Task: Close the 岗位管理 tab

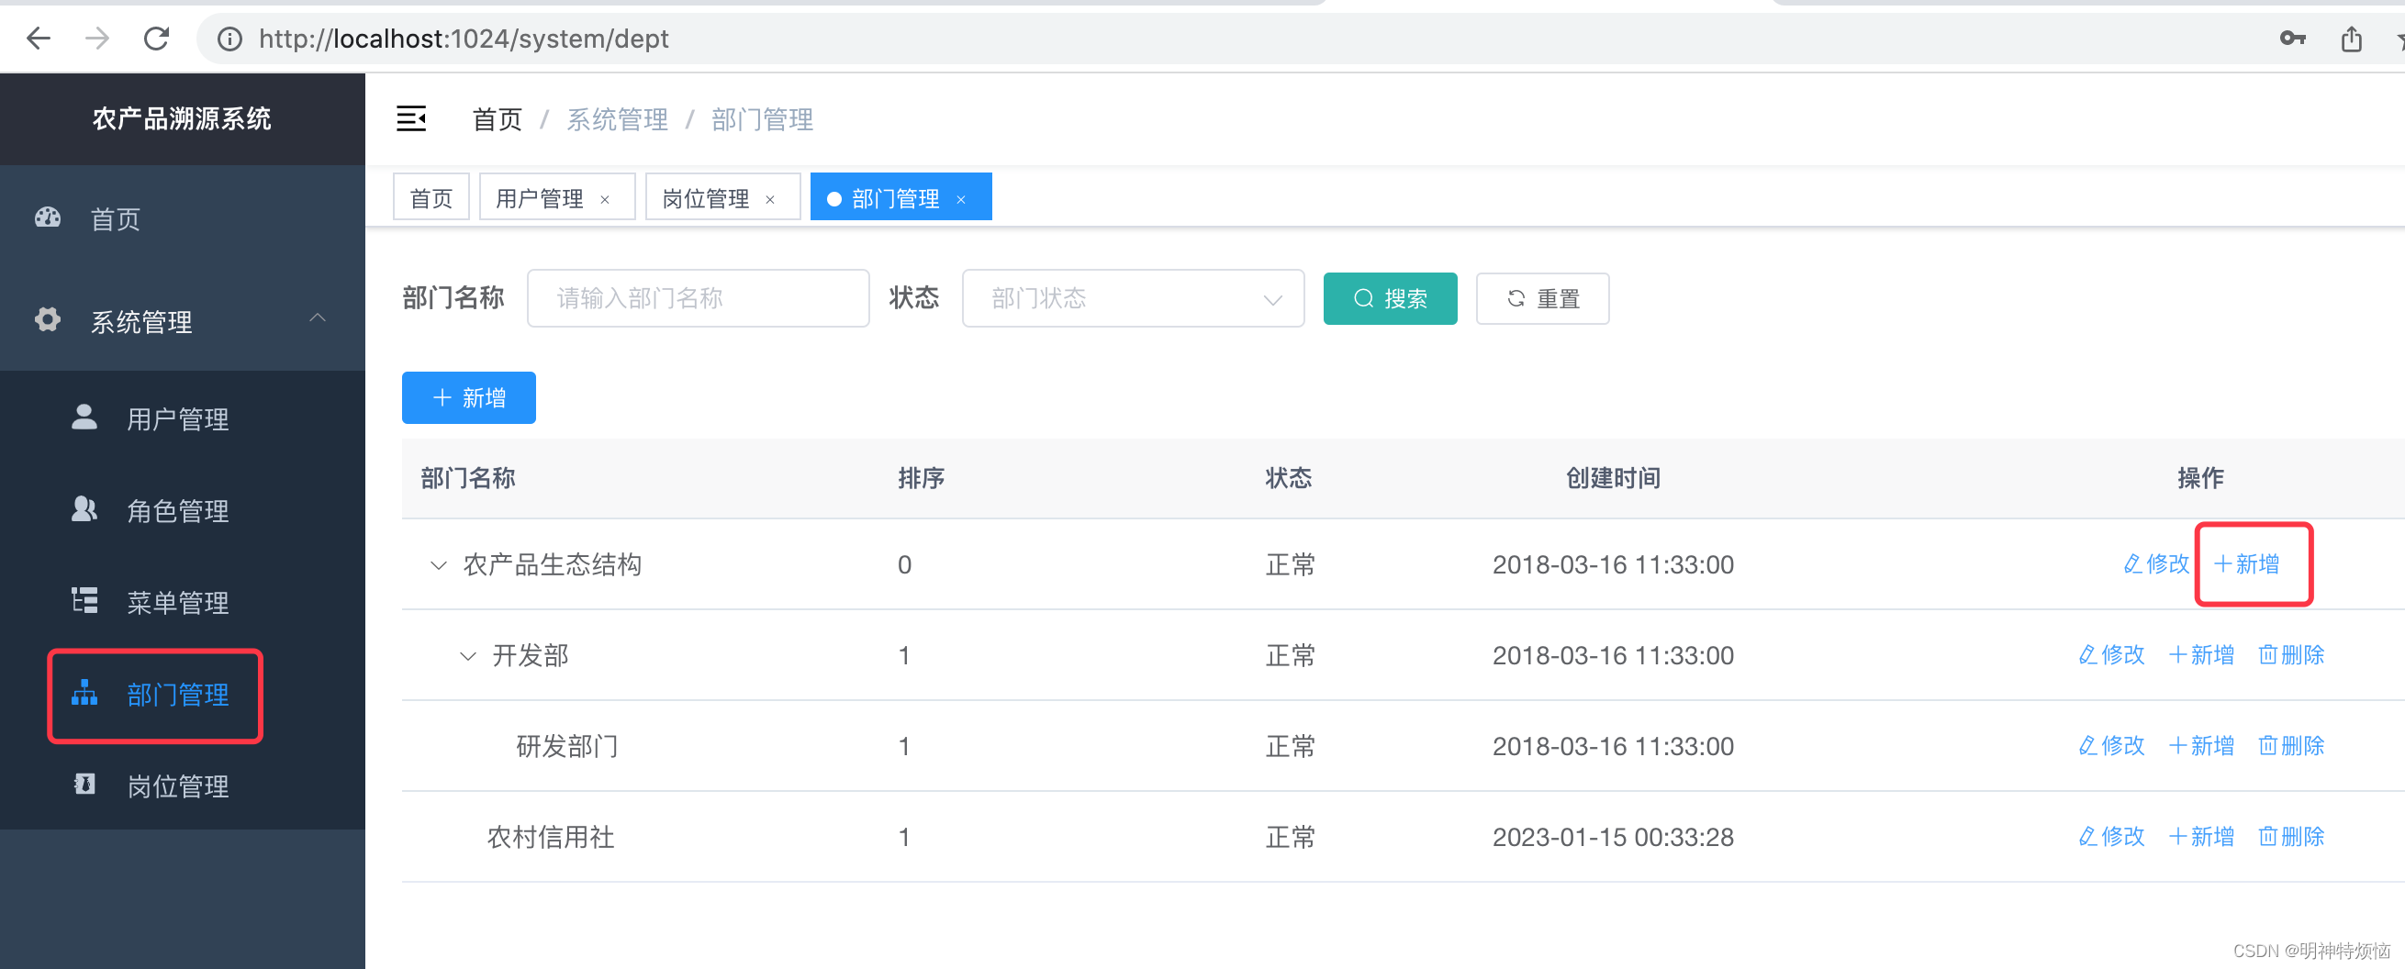Action: tap(770, 199)
